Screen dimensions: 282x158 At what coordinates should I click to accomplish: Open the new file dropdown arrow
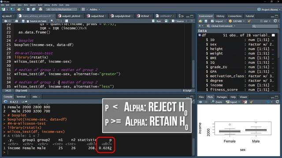point(7,9)
